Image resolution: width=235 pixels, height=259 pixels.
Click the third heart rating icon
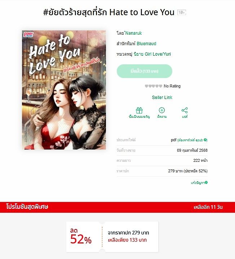(154, 86)
